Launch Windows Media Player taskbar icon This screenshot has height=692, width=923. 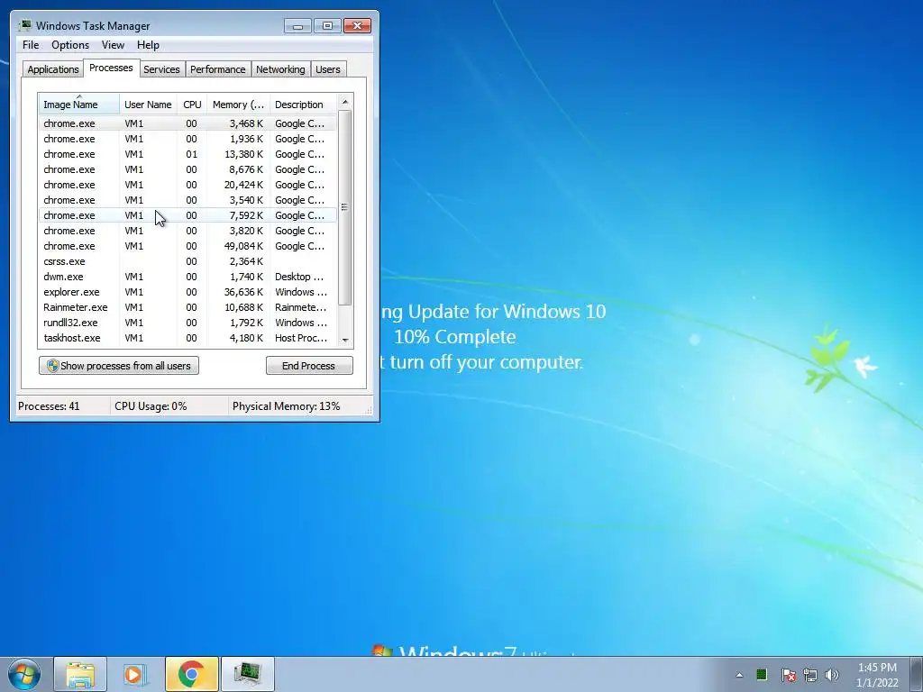[135, 674]
